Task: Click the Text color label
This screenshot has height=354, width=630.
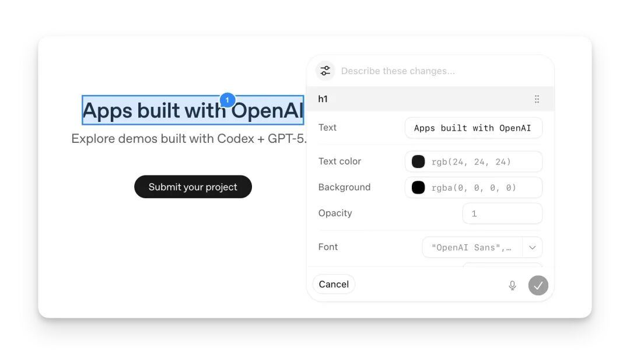Action: pos(339,161)
